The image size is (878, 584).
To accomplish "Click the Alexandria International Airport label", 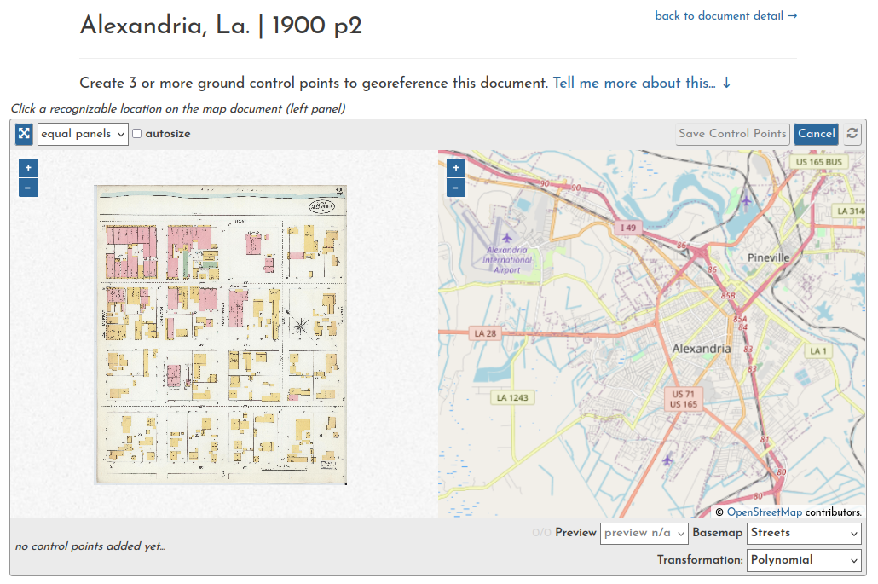I will click(x=509, y=261).
